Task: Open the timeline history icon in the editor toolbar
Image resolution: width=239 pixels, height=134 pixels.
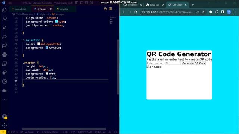Action: coord(105,9)
